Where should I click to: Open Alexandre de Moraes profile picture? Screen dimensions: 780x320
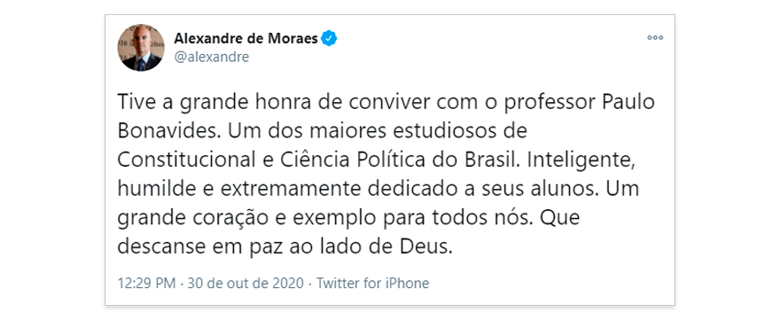click(141, 47)
